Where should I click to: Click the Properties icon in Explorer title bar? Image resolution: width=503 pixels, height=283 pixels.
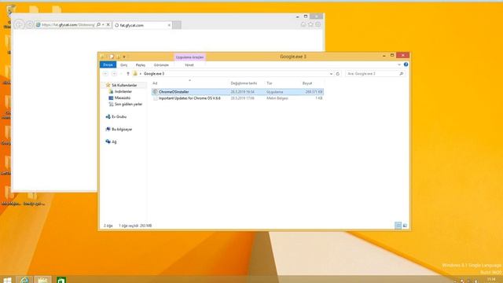[x=112, y=57]
